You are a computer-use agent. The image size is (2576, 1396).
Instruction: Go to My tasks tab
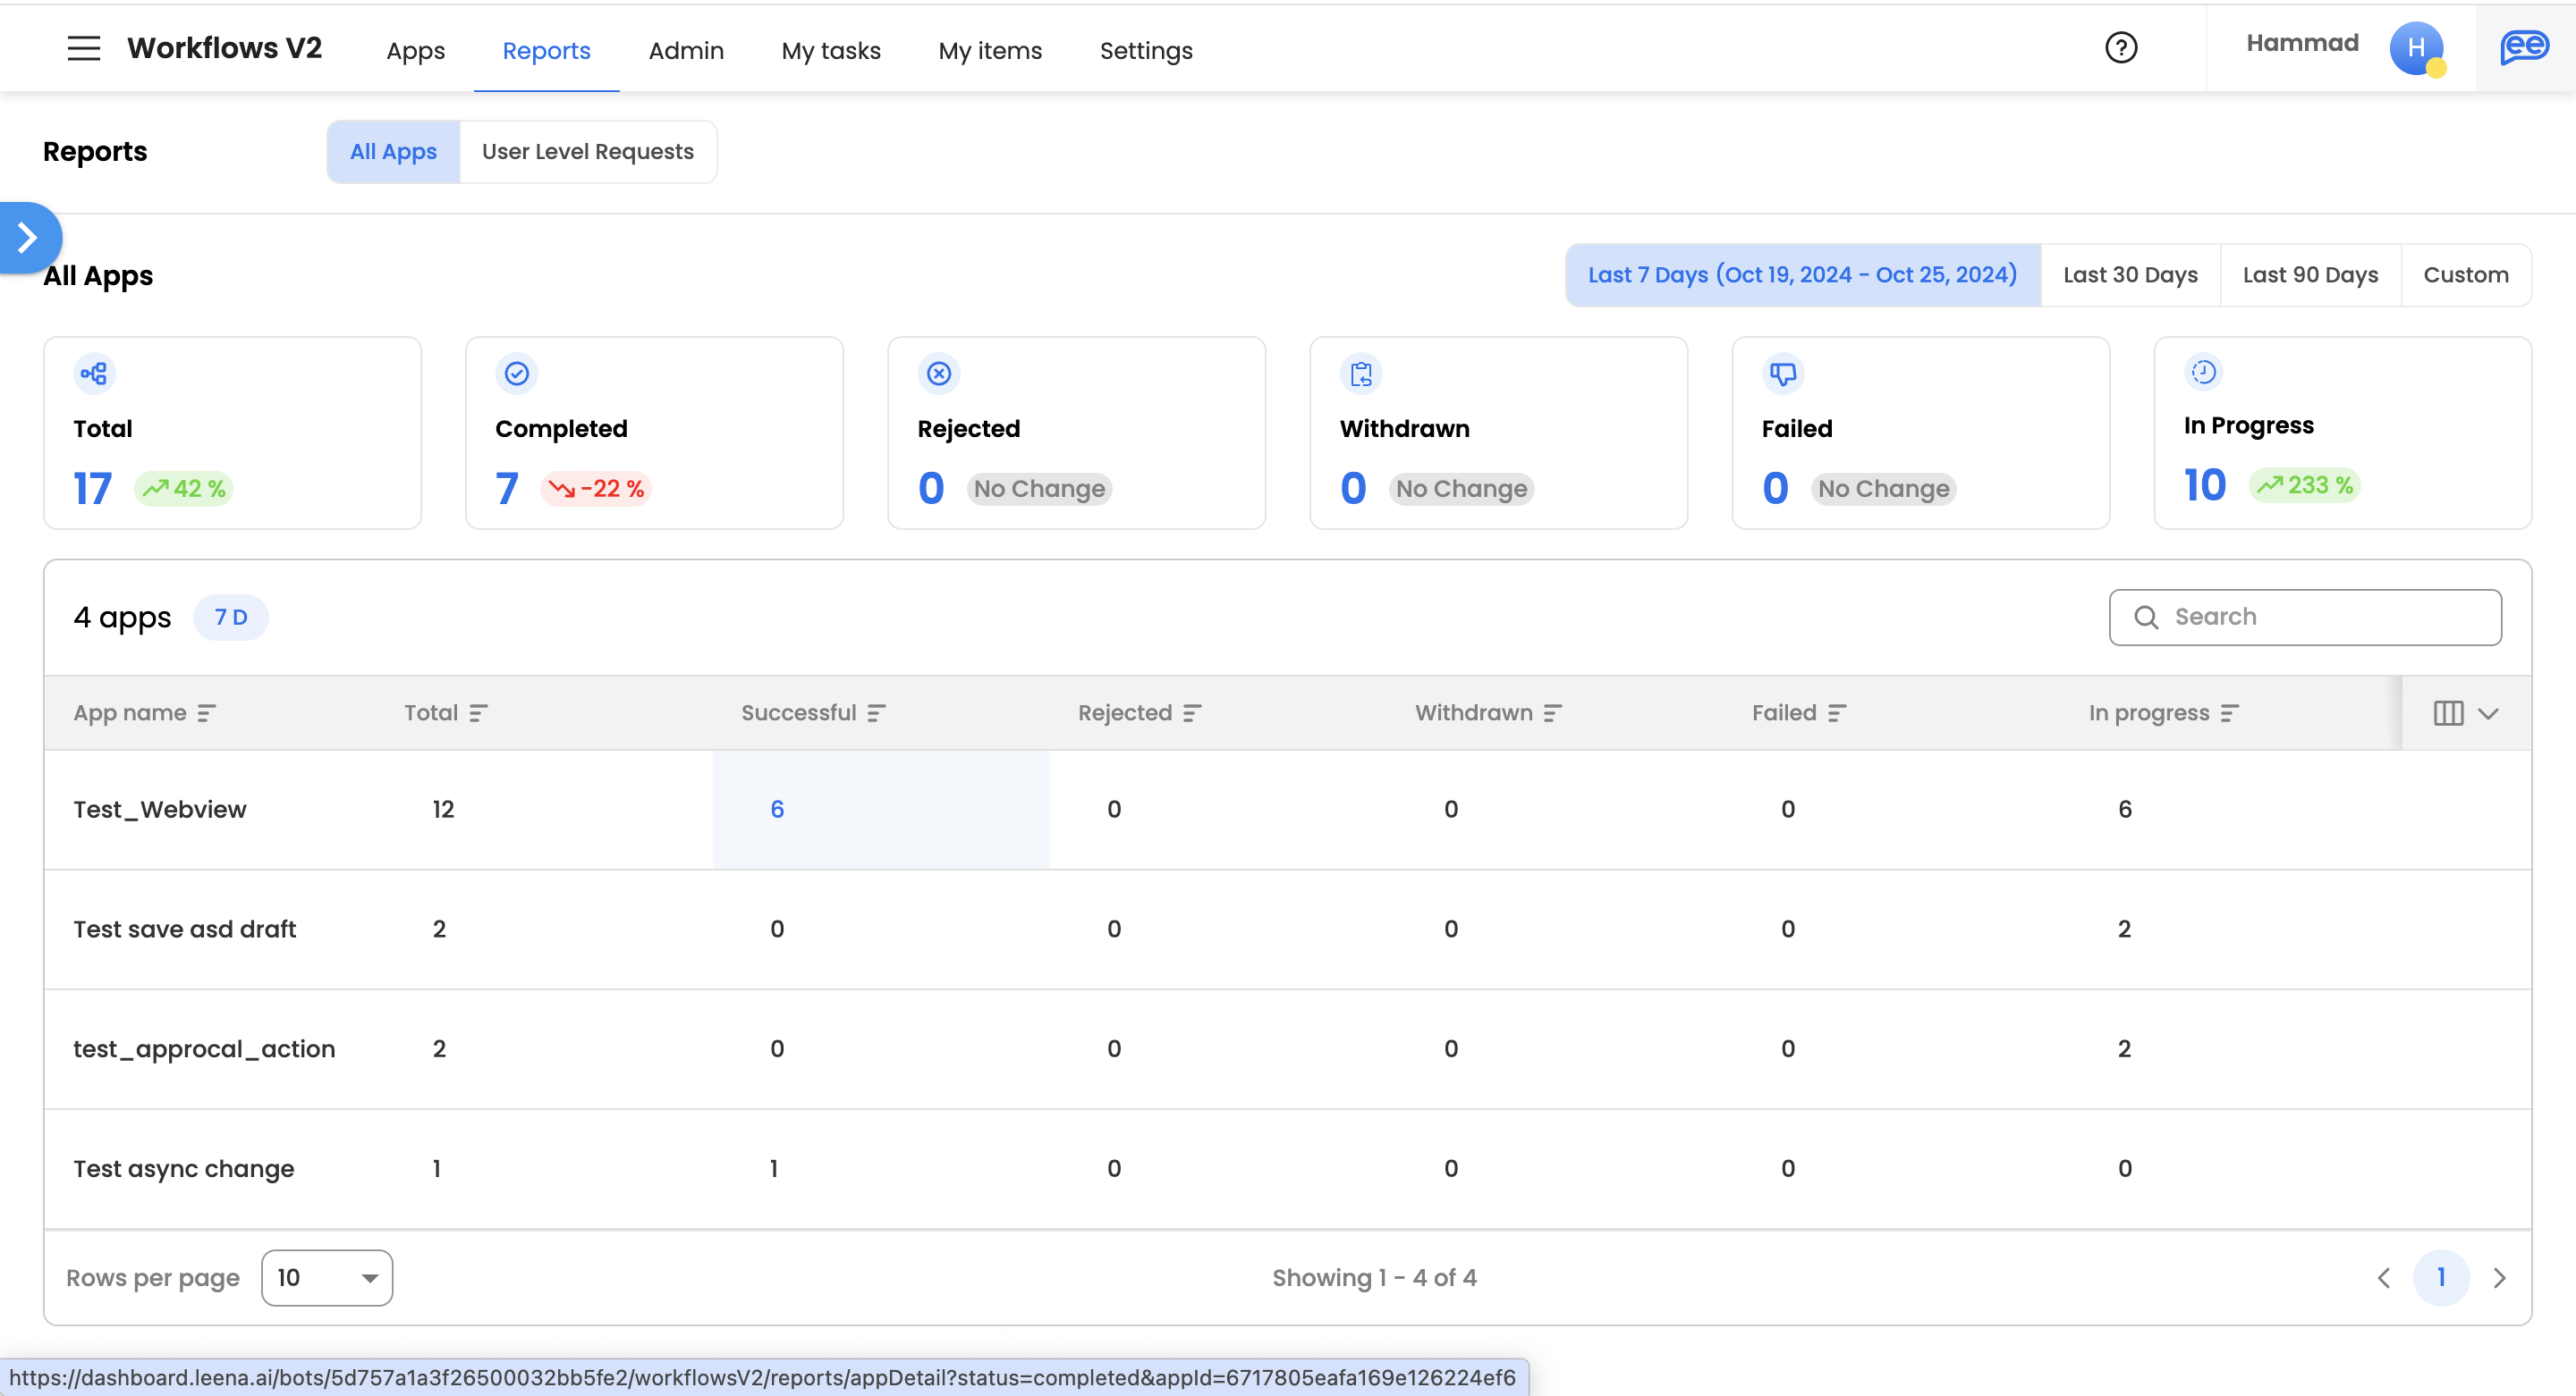830,50
